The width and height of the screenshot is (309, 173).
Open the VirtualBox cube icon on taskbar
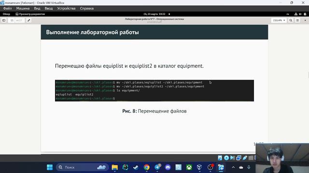pyautogui.click(x=199, y=167)
